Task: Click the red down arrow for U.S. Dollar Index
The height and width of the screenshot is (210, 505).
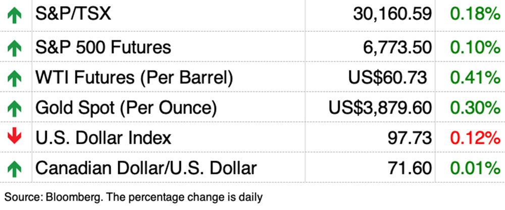Action: coord(15,137)
